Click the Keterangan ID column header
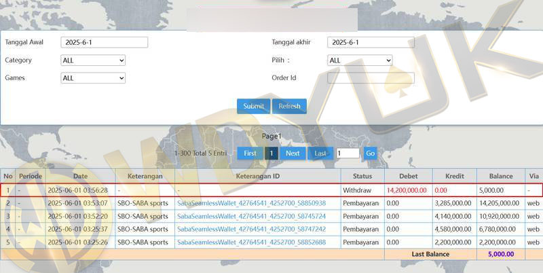 pos(258,176)
